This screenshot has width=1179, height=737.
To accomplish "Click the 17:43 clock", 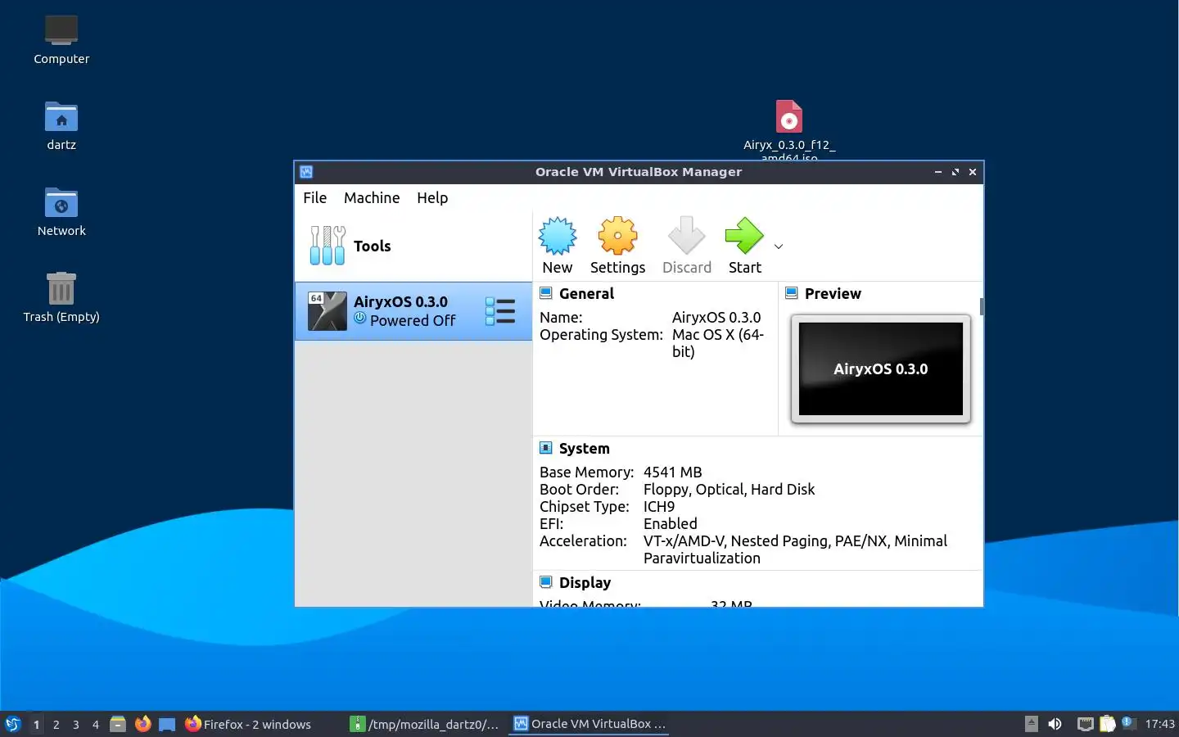I will coord(1159,724).
